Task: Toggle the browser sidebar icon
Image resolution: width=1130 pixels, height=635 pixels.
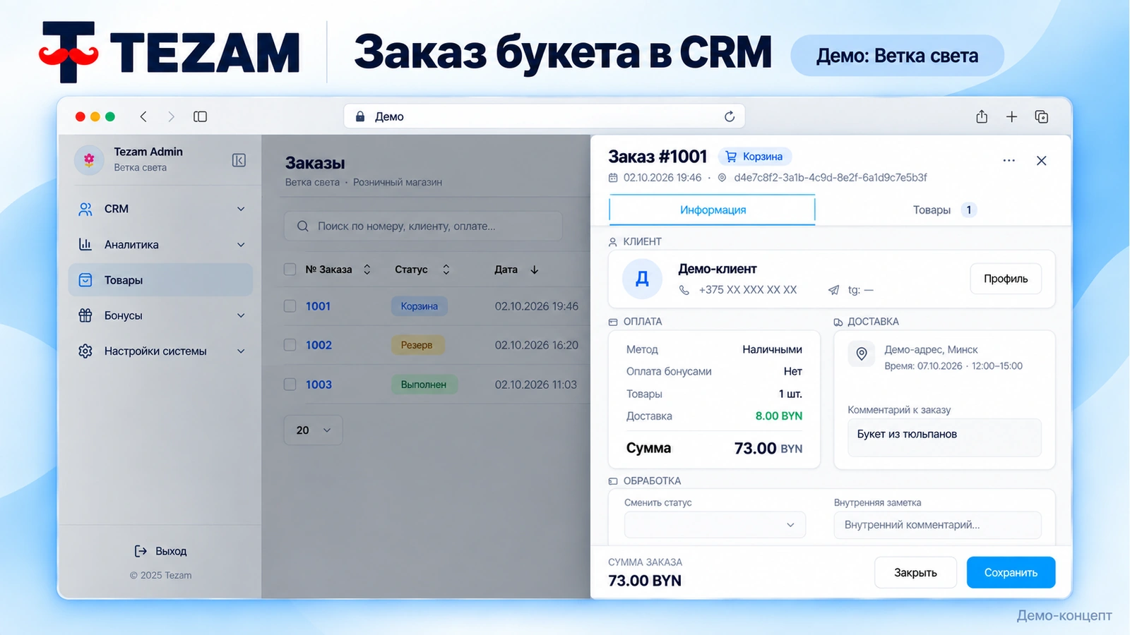Action: click(x=201, y=116)
